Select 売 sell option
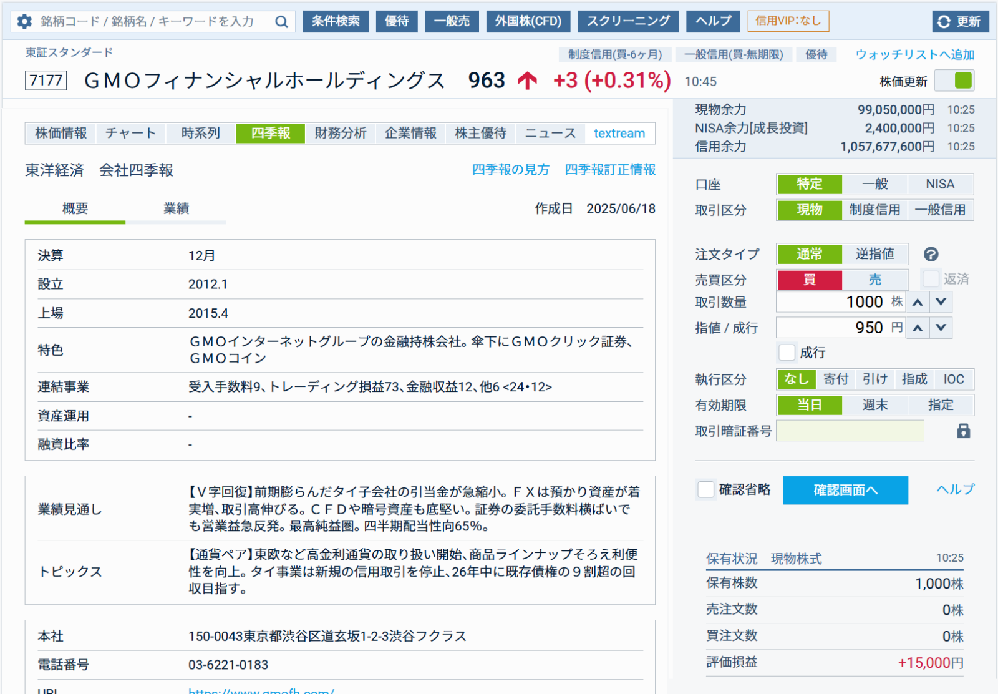 (x=874, y=280)
